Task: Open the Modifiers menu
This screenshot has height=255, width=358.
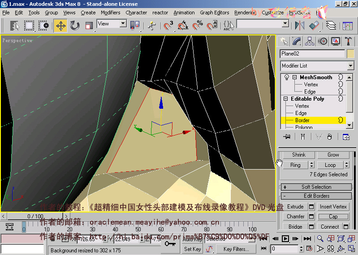Action: click(111, 13)
